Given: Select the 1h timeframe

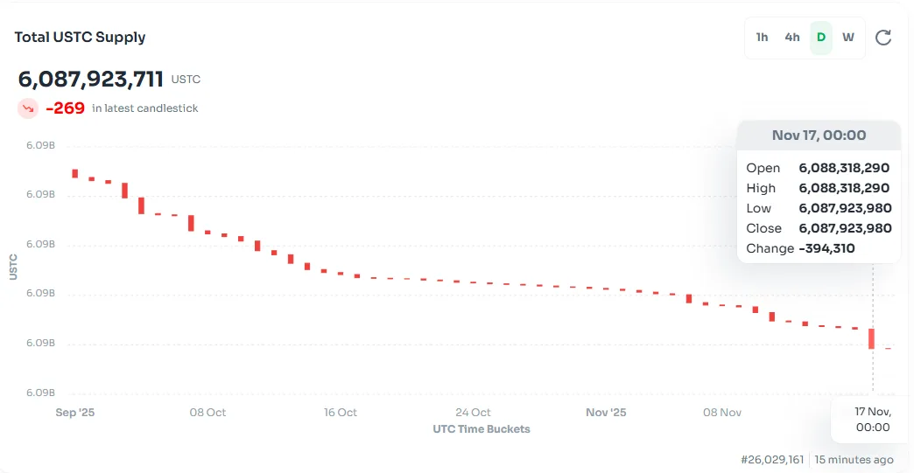Looking at the screenshot, I should (762, 38).
